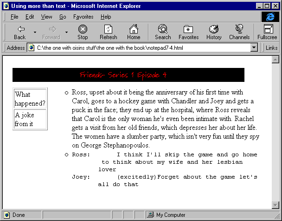Stop loading the page with the Stop icon

click(83, 29)
